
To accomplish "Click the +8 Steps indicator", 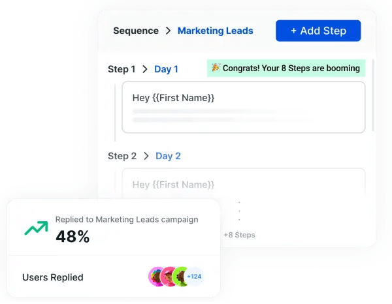I will click(x=239, y=235).
